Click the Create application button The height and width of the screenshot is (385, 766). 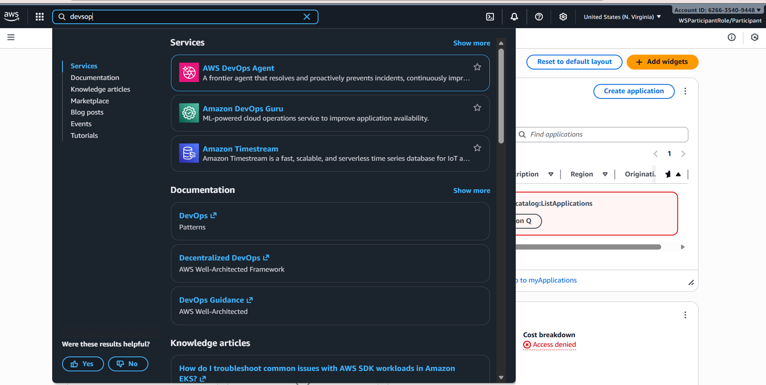pos(633,91)
